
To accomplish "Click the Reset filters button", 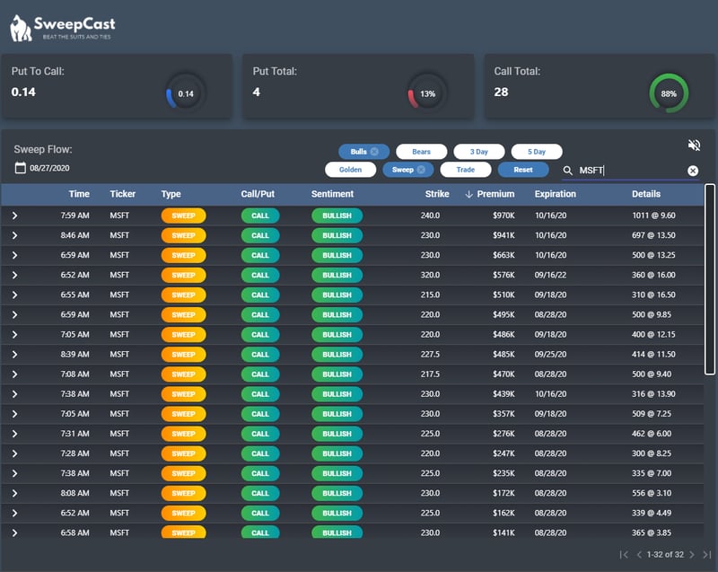I will coord(523,170).
